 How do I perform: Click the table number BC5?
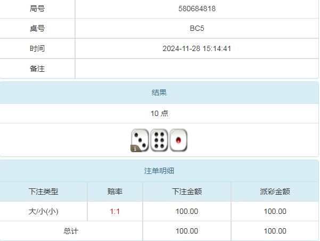click(x=196, y=28)
